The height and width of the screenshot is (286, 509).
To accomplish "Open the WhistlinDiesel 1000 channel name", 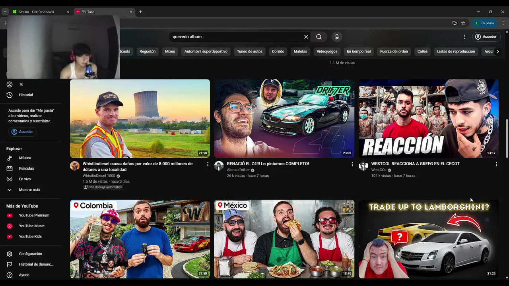I will [x=99, y=176].
